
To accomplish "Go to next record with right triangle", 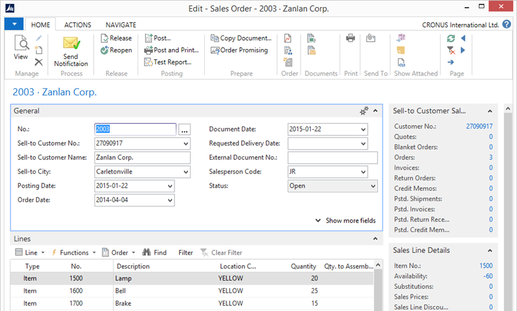I will pyautogui.click(x=463, y=50).
